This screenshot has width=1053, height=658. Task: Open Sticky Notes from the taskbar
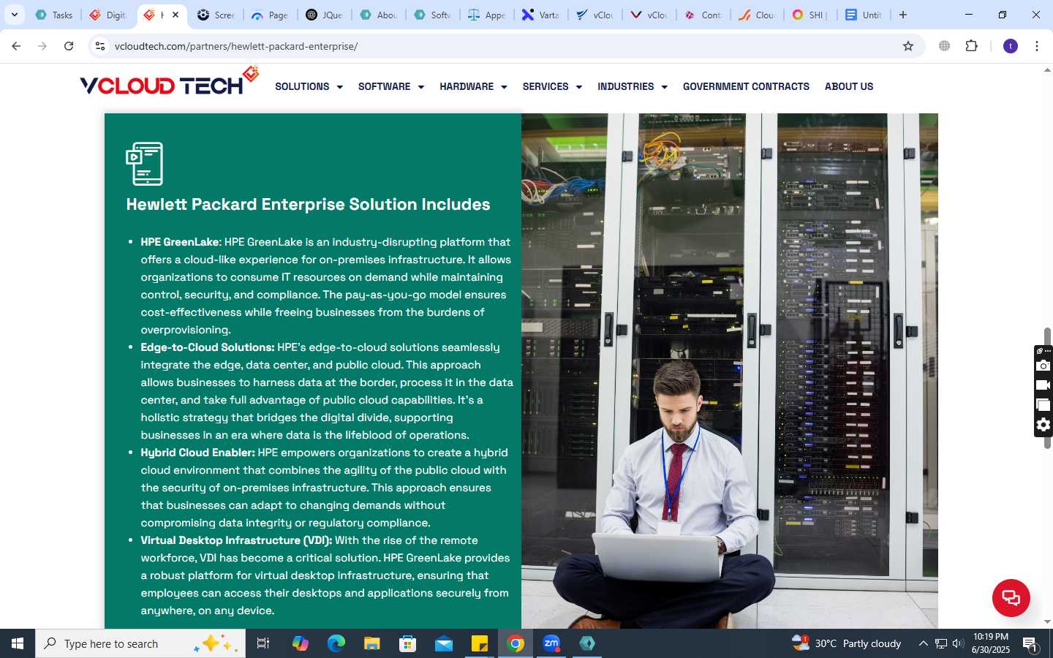[x=480, y=643]
